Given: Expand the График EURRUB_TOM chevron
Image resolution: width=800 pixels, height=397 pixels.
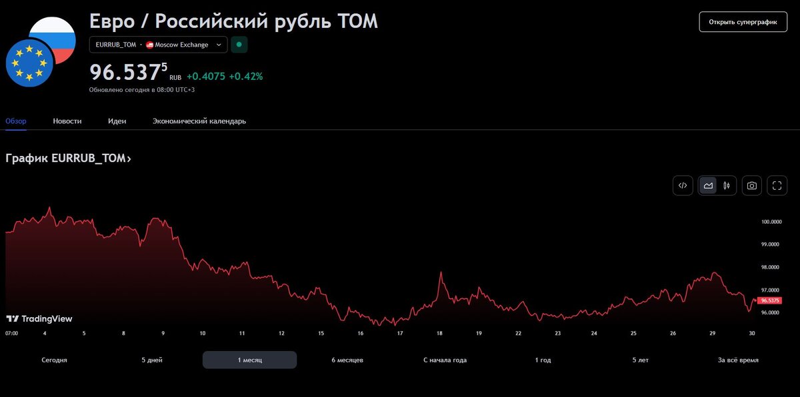Looking at the screenshot, I should click(x=129, y=159).
